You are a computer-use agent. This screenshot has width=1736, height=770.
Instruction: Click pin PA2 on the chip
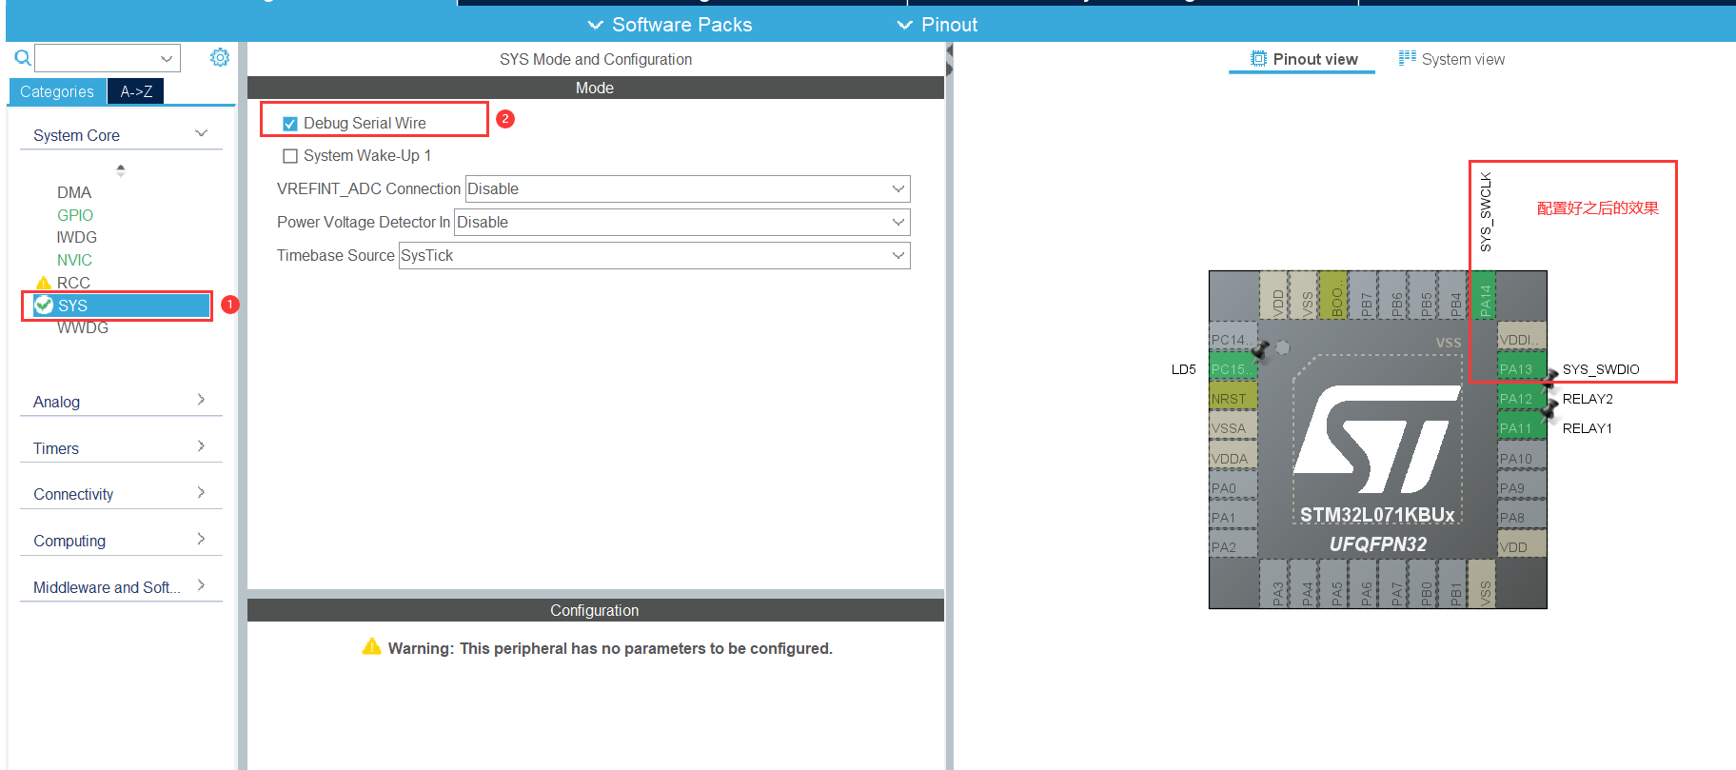tap(1233, 546)
